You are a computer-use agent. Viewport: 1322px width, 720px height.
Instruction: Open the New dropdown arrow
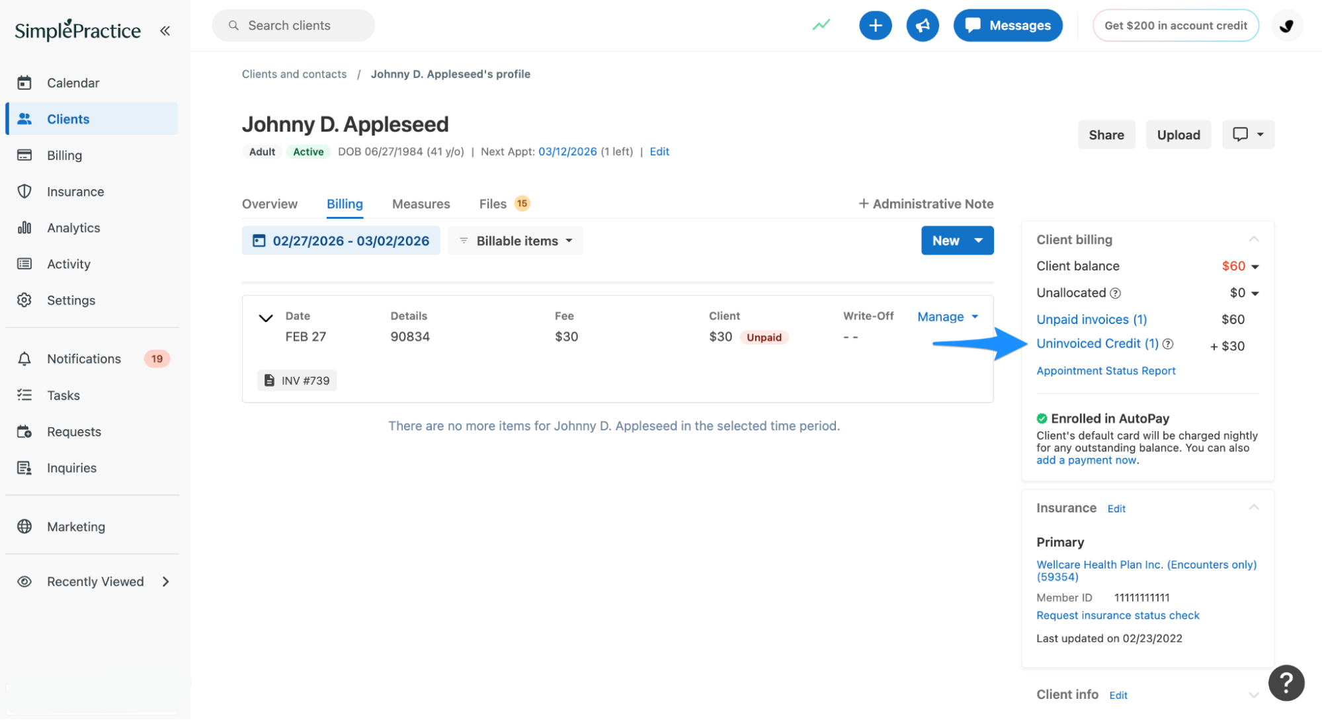click(979, 241)
